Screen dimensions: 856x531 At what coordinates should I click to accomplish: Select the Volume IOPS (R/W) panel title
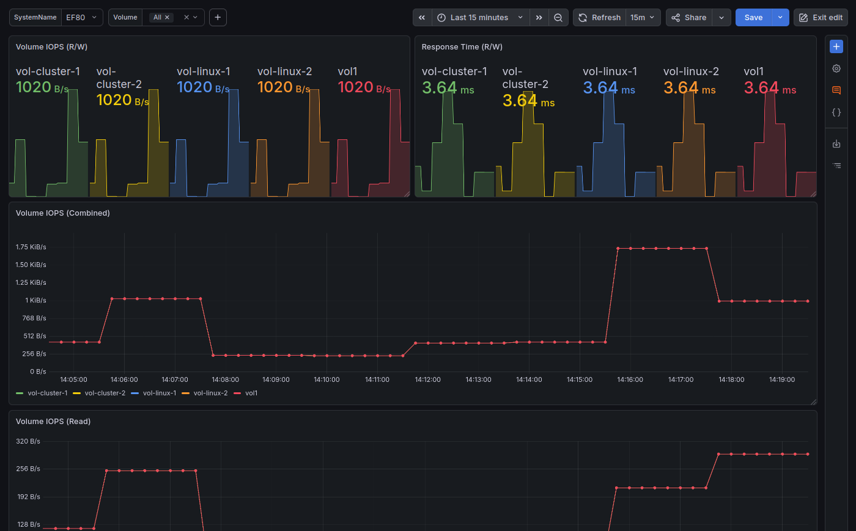(x=51, y=47)
